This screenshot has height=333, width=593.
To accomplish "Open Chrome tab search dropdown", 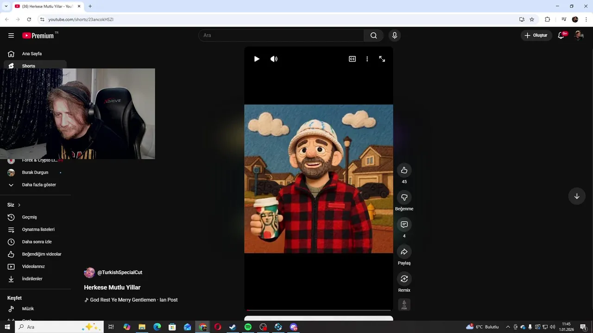I will pyautogui.click(x=6, y=6).
